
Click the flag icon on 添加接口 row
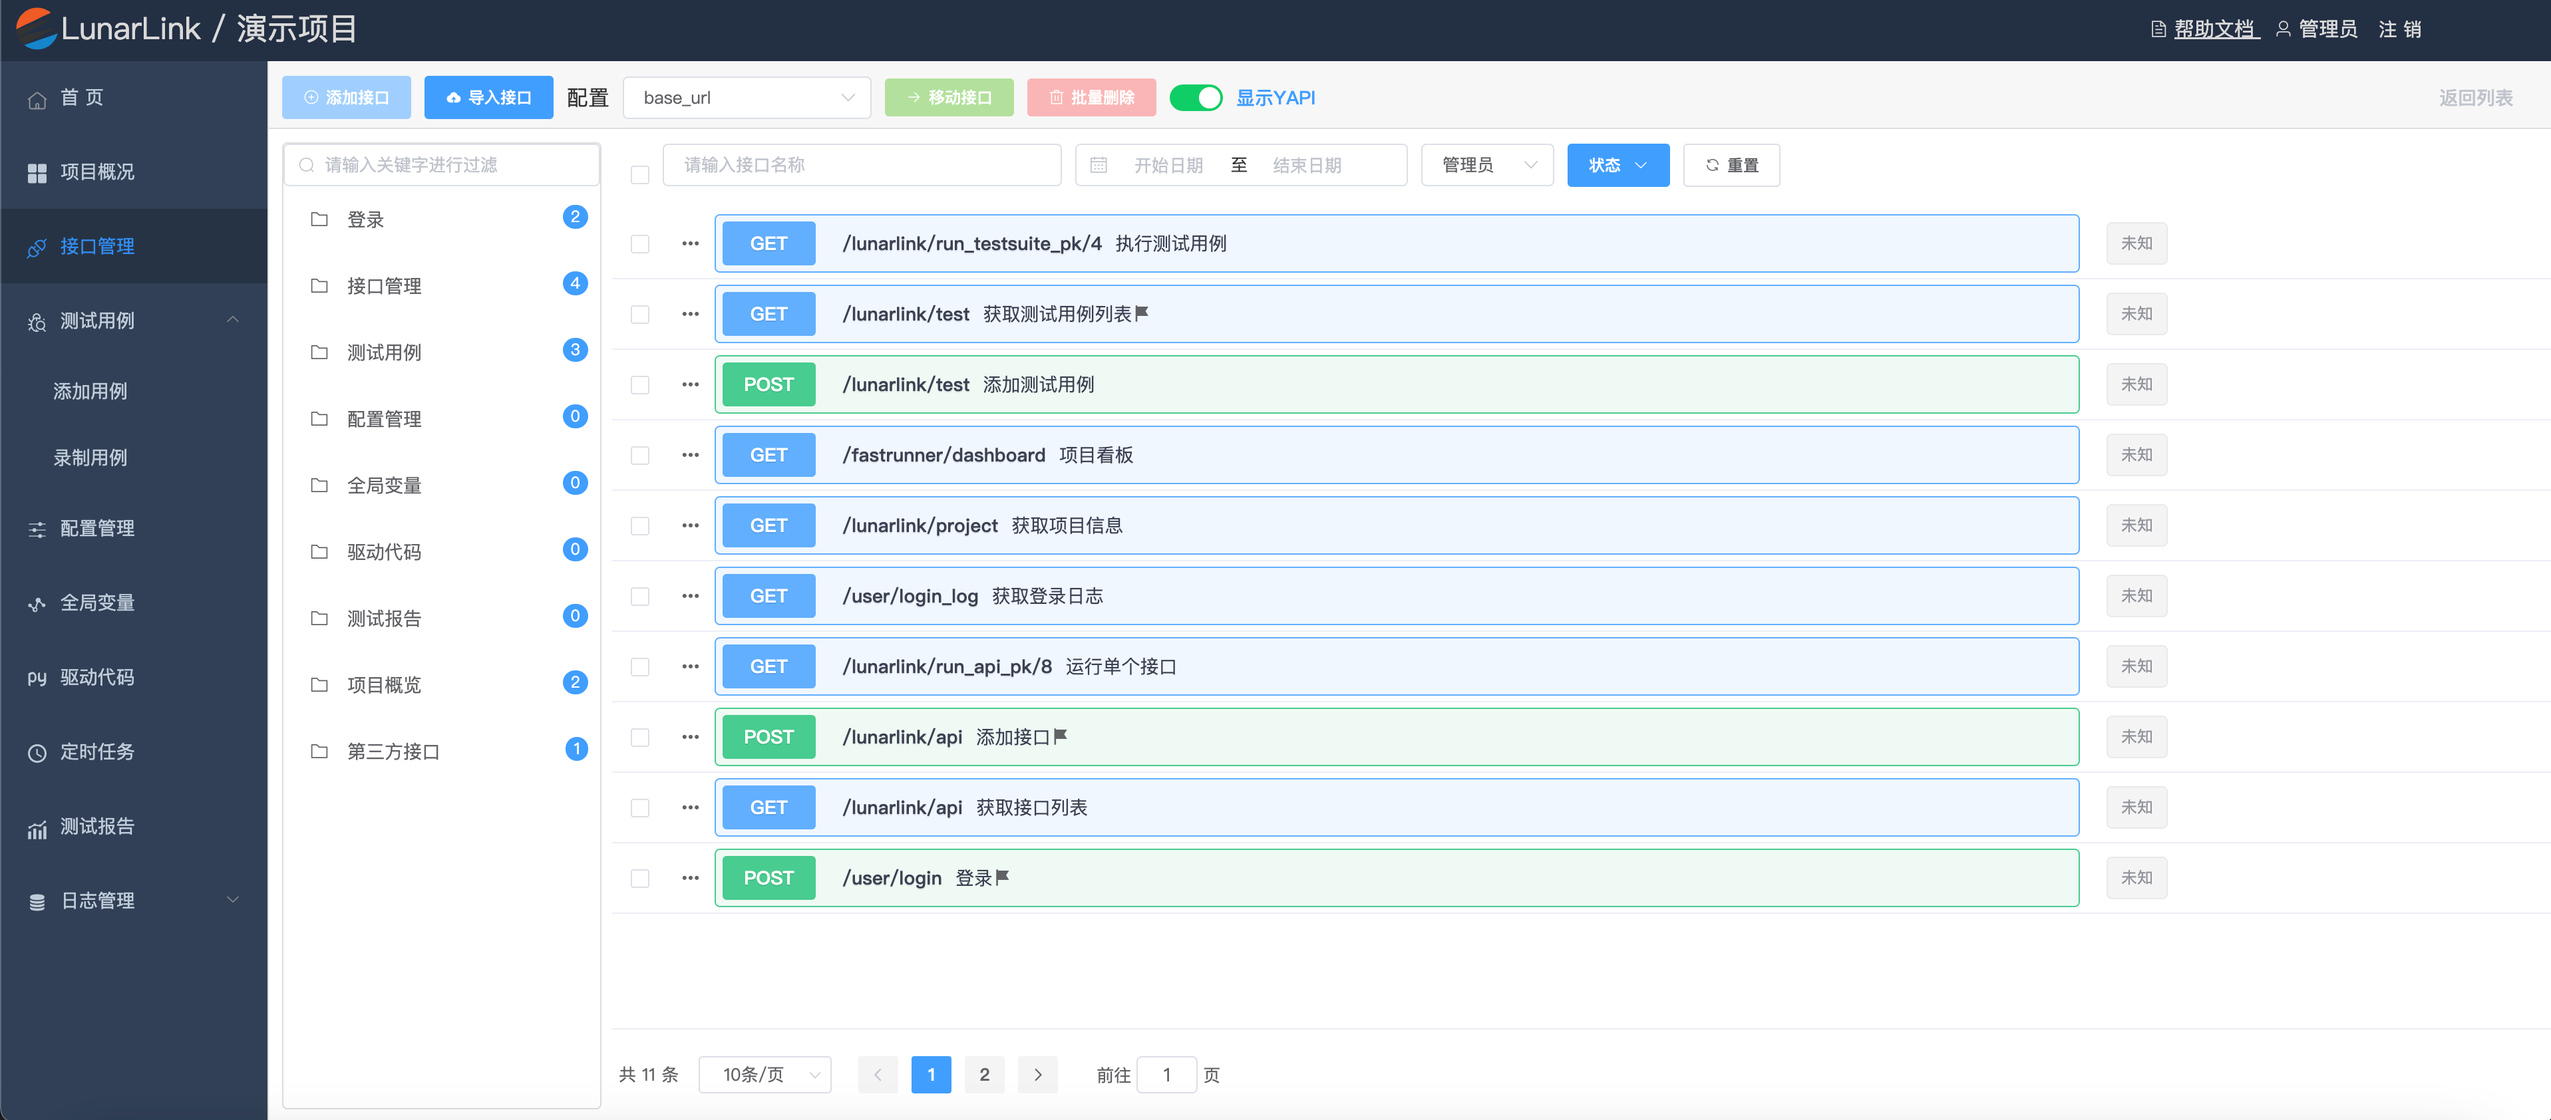pyautogui.click(x=1061, y=736)
